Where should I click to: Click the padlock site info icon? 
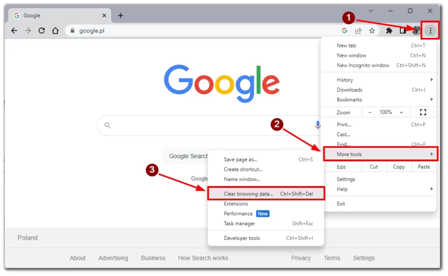[73, 31]
